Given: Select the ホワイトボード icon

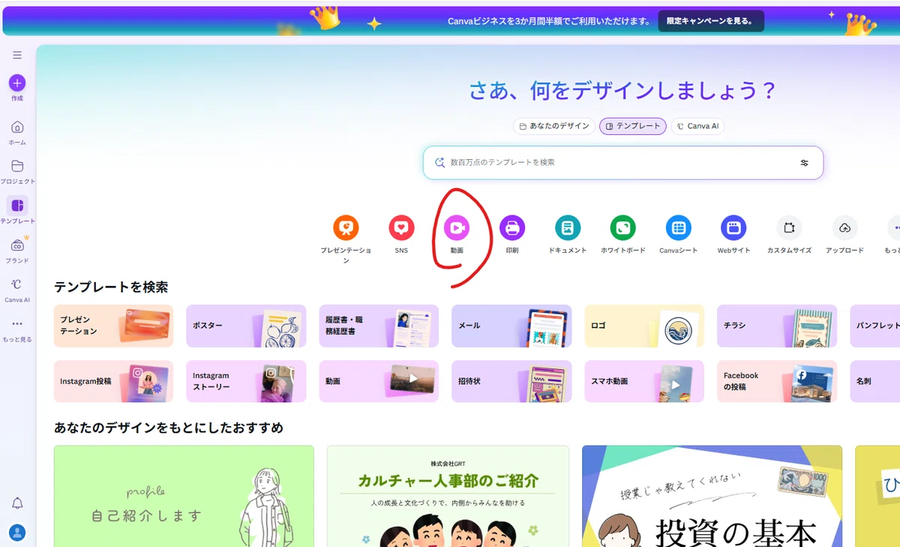Looking at the screenshot, I should tap(622, 227).
